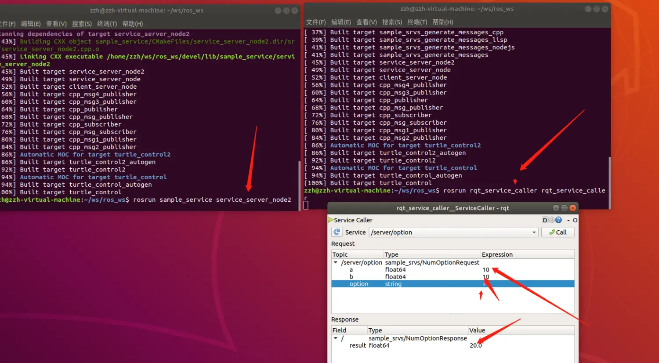Open 文件(F) menu in right terminal
Viewport: 659px width, 363px height.
click(x=316, y=22)
